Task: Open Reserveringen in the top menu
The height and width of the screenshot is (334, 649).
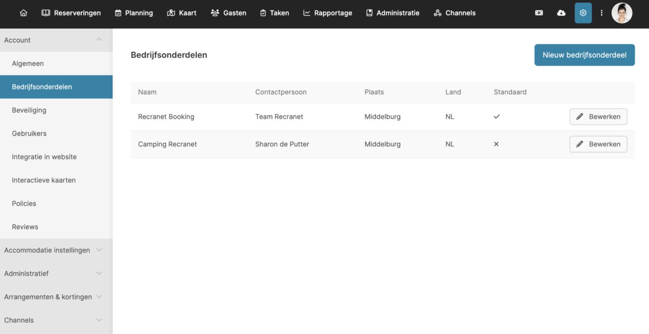Action: pyautogui.click(x=71, y=13)
